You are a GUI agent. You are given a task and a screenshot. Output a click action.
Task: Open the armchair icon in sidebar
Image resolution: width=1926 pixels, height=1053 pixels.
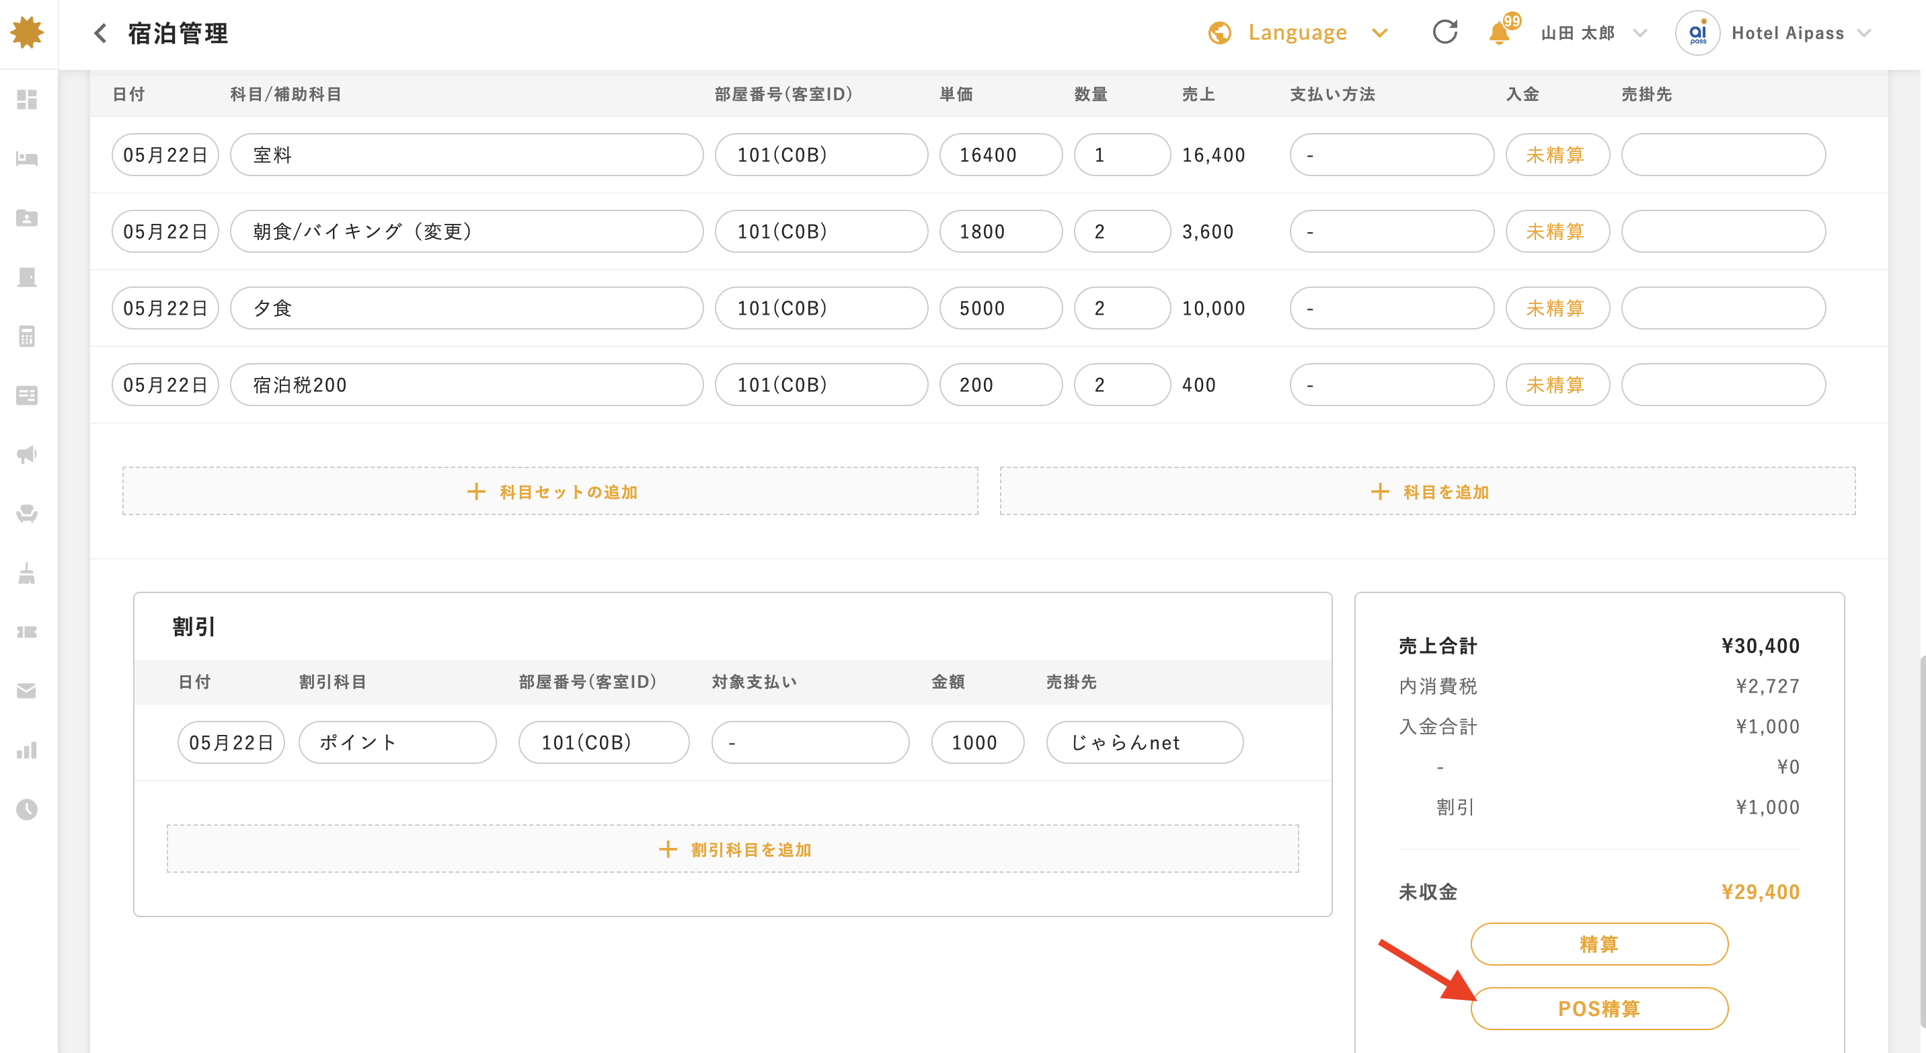pyautogui.click(x=27, y=514)
